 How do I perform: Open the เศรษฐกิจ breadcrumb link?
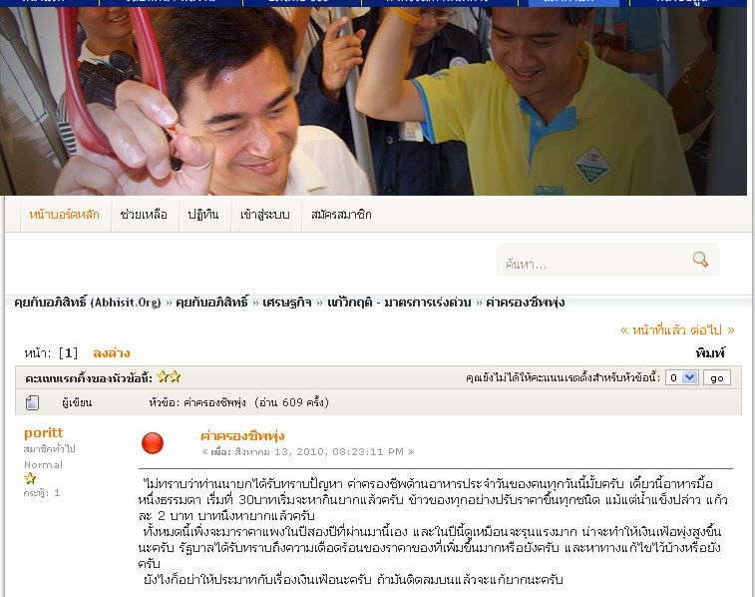tap(287, 302)
